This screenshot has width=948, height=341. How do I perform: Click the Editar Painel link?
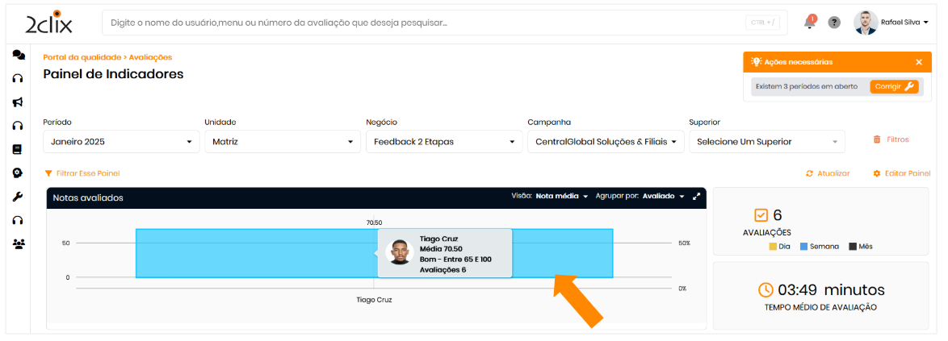(x=902, y=173)
